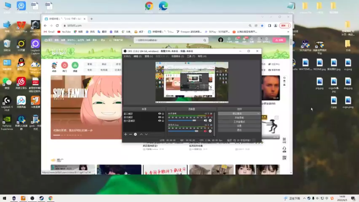Viewport: 359px width, 202px height.
Task: Expand hidden system tray icons arrow
Action: click(x=304, y=198)
